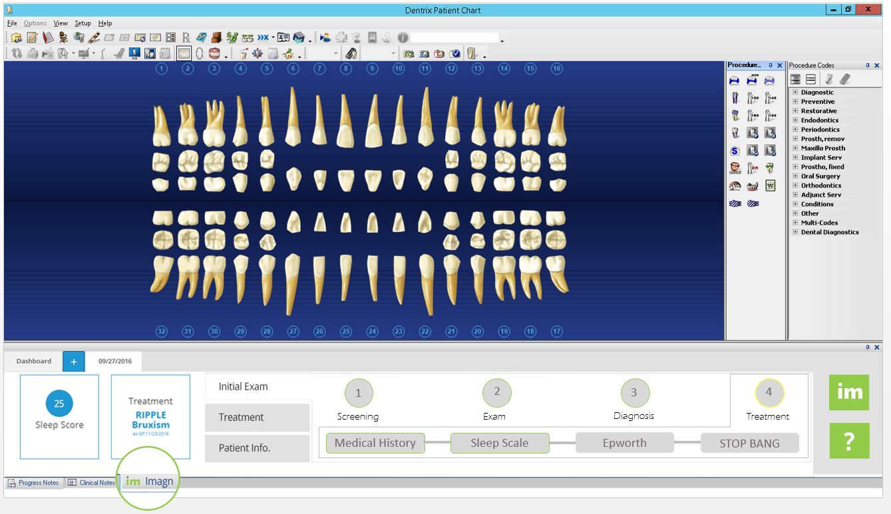Viewport: 891px width, 514px height.
Task: Expand the Dental Diagnostics category
Action: tap(795, 232)
